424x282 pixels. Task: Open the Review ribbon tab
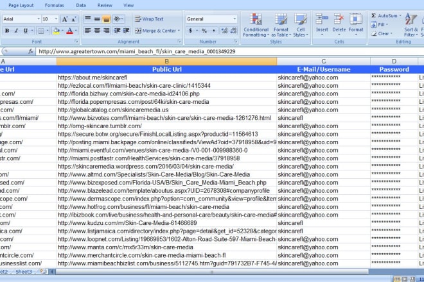point(104,5)
